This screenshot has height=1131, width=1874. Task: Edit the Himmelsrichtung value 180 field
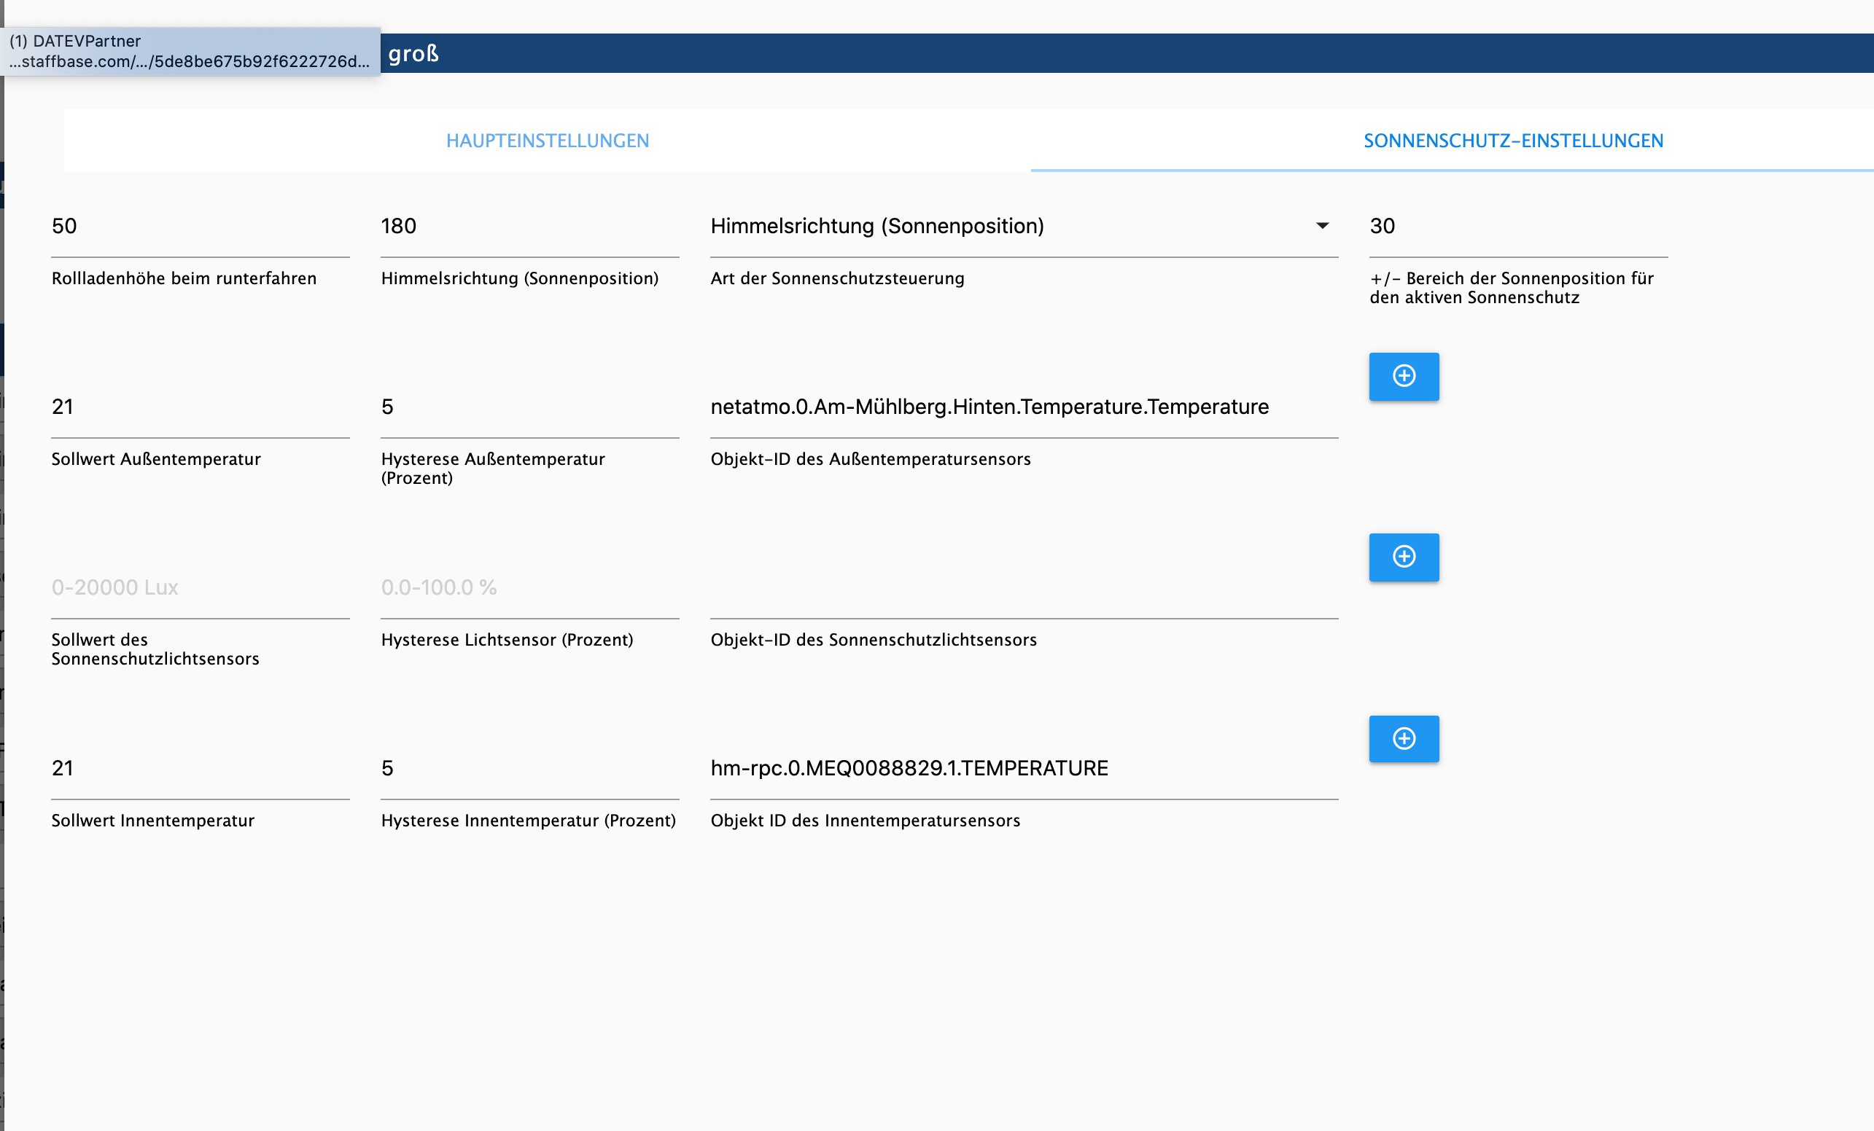click(530, 227)
